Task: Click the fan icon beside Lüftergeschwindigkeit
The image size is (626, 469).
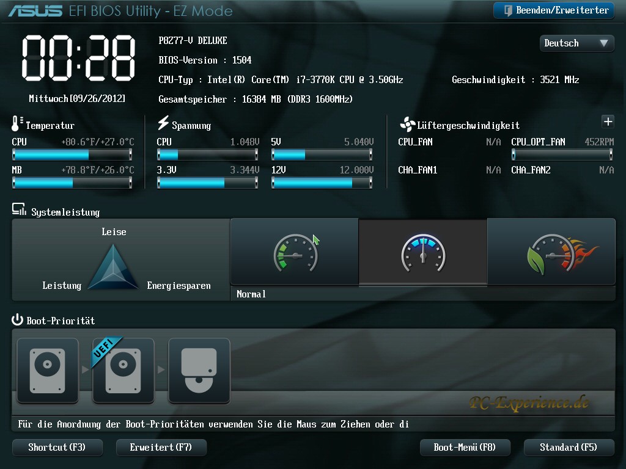Action: [x=407, y=125]
